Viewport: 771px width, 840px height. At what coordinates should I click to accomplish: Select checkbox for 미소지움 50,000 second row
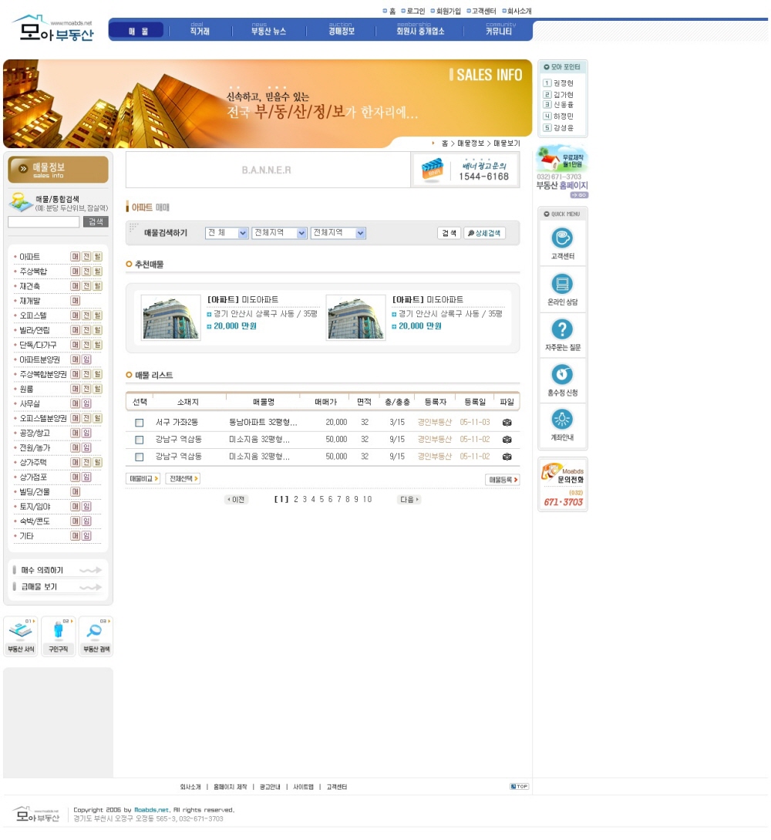pyautogui.click(x=140, y=440)
